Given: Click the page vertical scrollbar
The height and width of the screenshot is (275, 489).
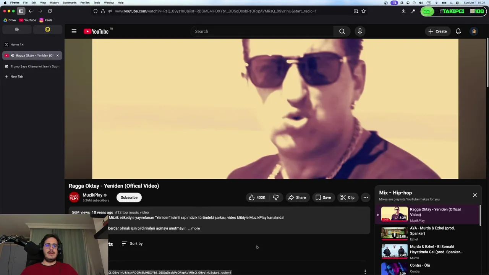Looking at the screenshot, I should point(487,63).
